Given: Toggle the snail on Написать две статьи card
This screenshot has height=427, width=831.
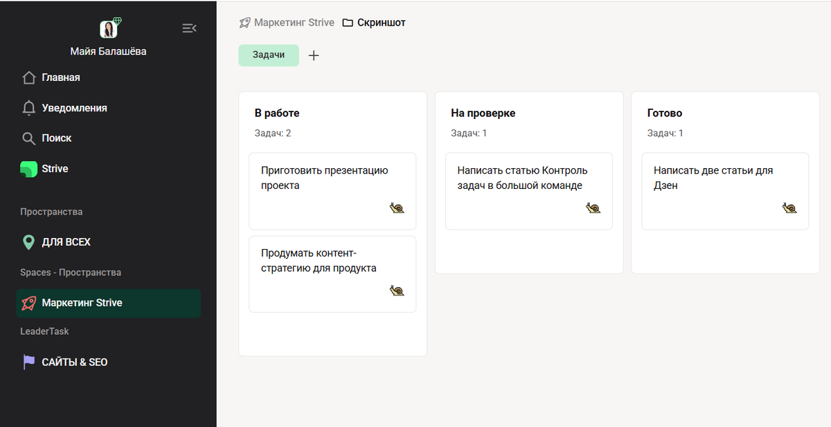Looking at the screenshot, I should pyautogui.click(x=789, y=206).
